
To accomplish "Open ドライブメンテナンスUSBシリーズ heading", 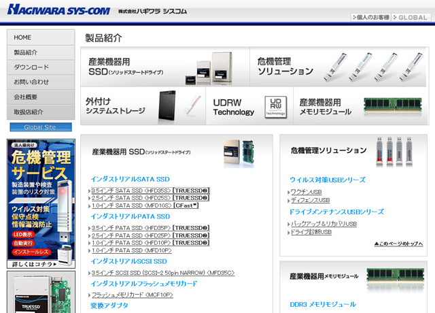I will 336,212.
